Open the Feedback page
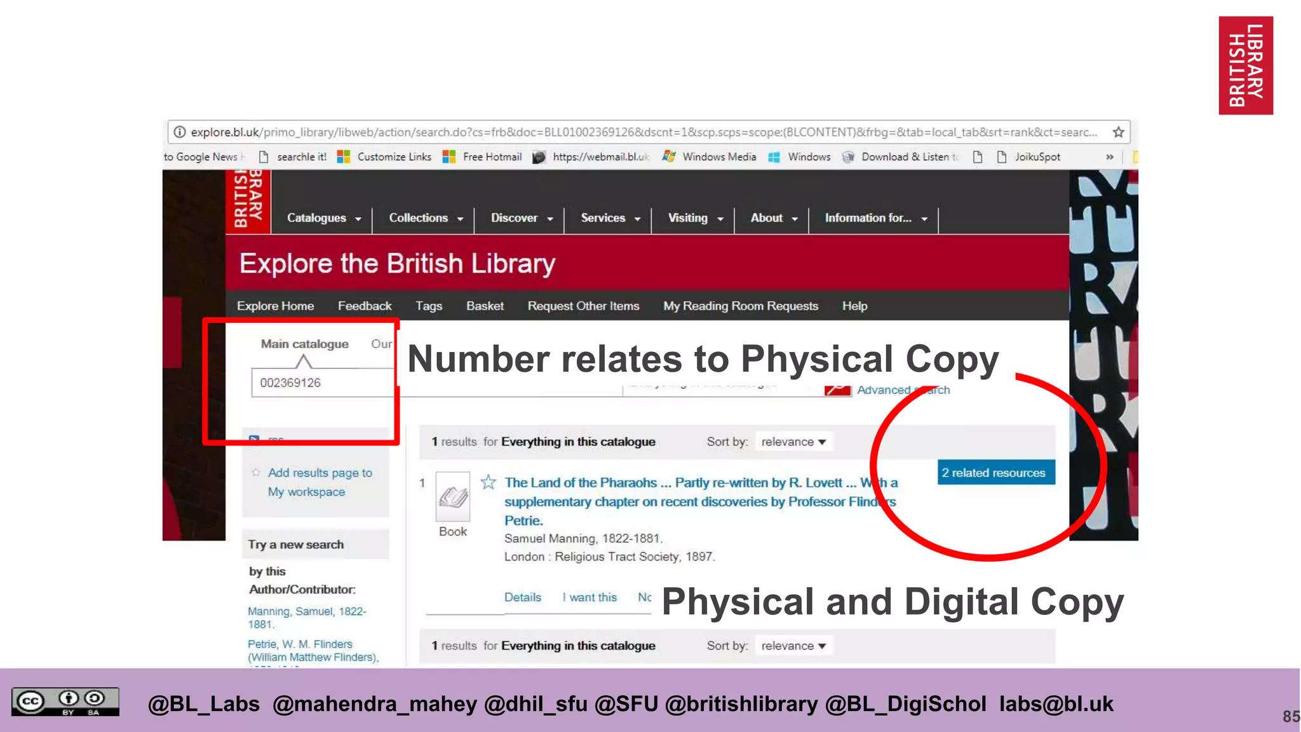The image size is (1301, 732). (365, 306)
